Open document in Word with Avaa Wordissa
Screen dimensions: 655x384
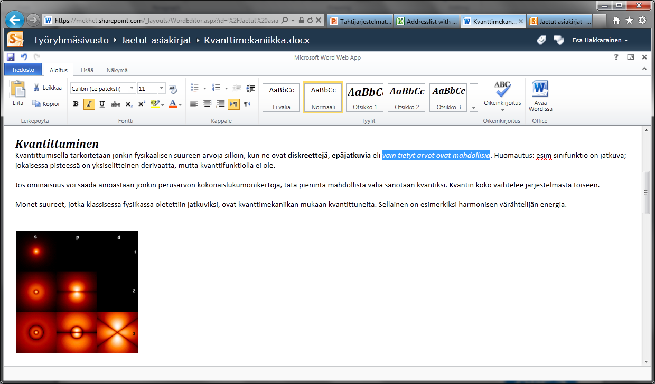click(540, 95)
